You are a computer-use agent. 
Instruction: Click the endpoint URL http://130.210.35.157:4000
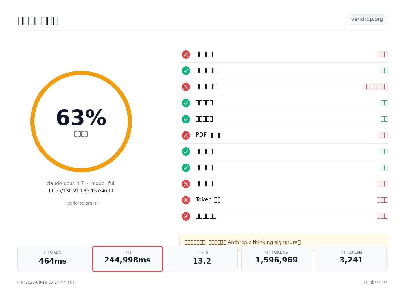coord(81,191)
